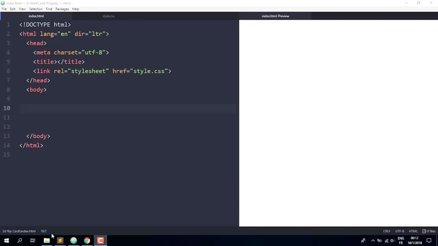
Task: Place cursor on empty line 11
Action: pyautogui.click(x=97, y=118)
